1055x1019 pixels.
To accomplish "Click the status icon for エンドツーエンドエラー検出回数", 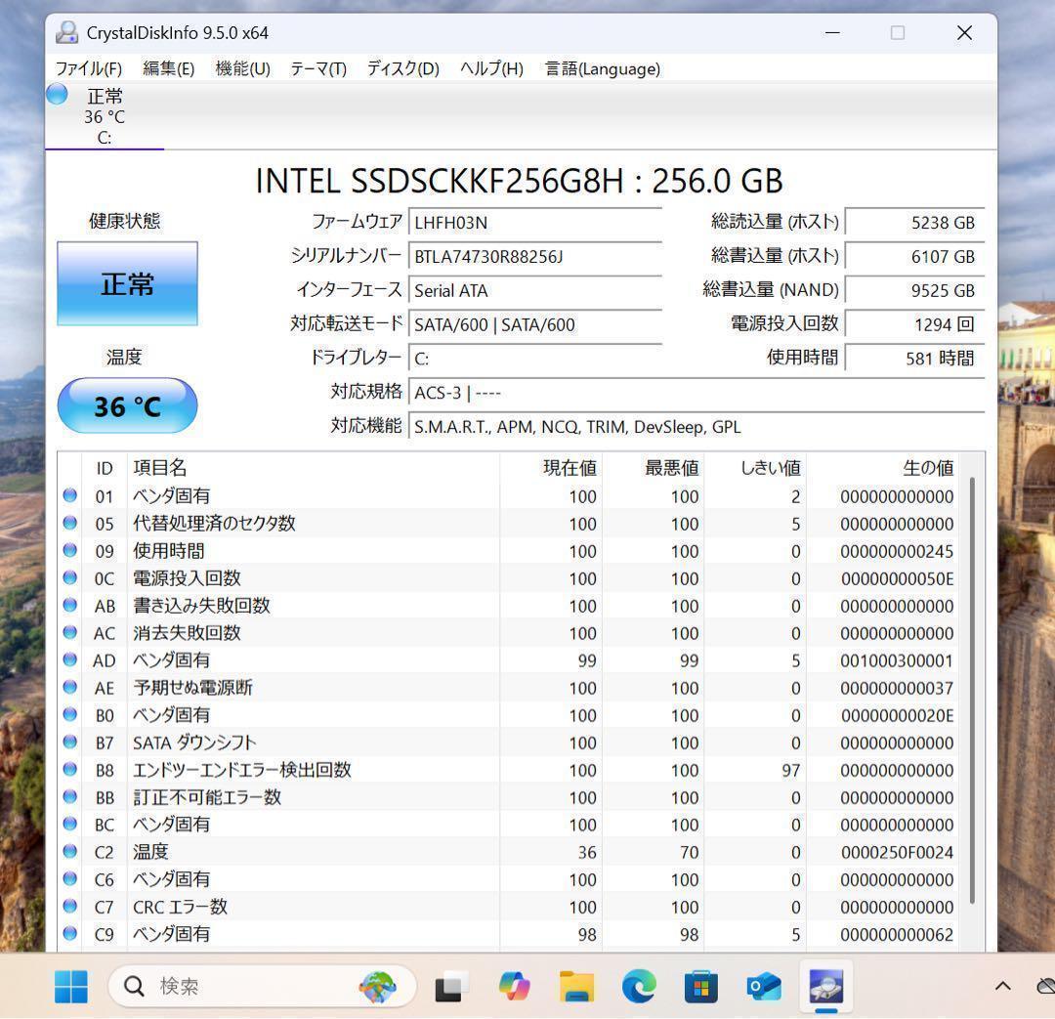I will (x=70, y=769).
